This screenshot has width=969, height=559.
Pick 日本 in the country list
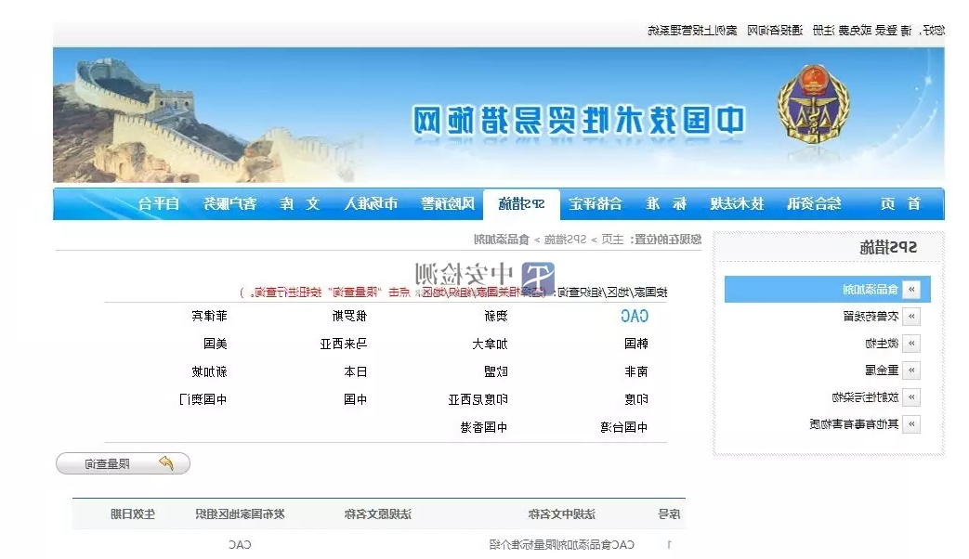point(356,371)
